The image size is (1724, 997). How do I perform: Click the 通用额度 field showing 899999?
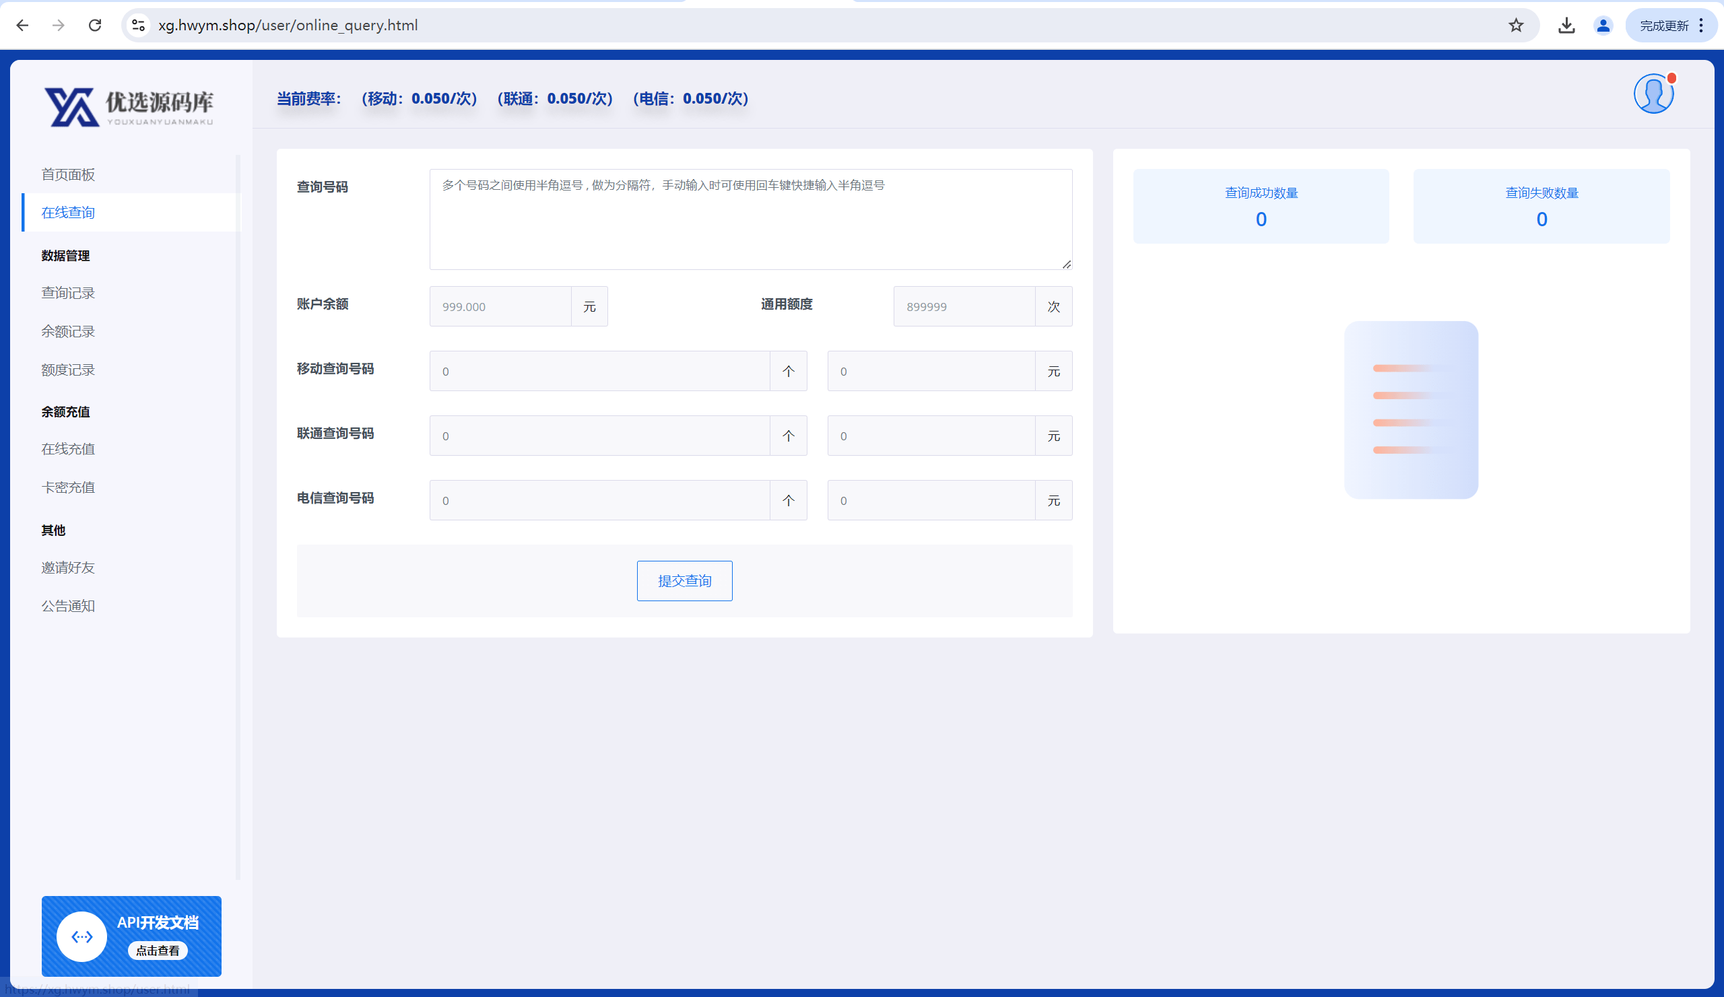tap(964, 306)
